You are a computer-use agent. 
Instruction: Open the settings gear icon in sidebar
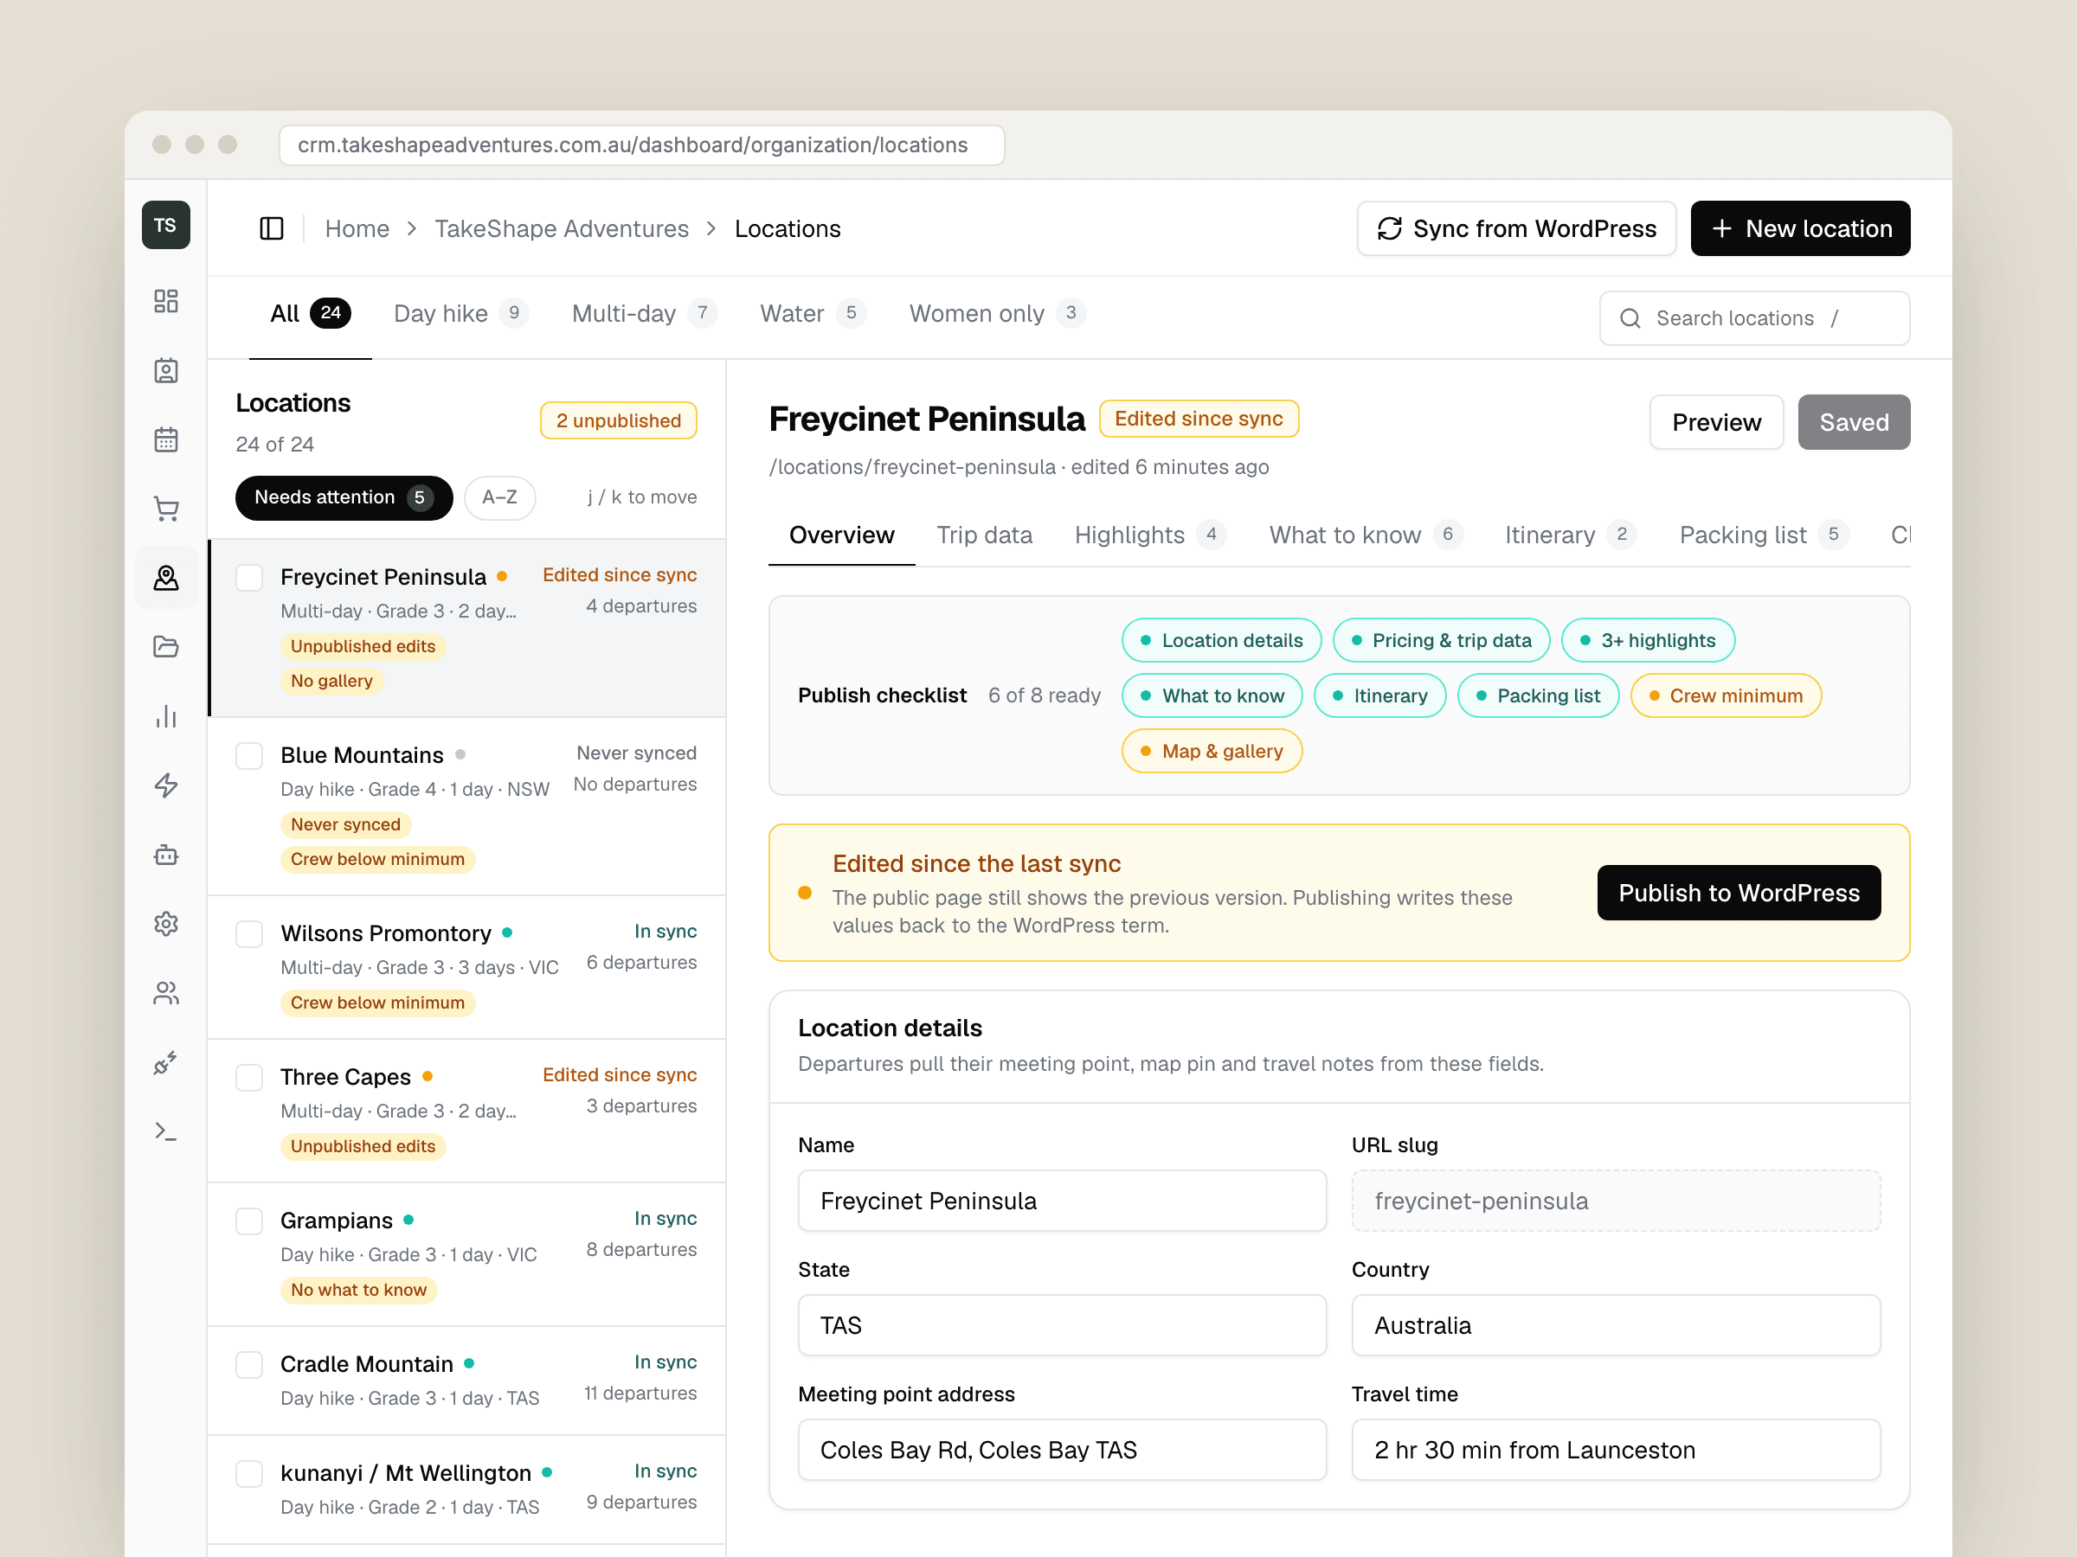(166, 924)
